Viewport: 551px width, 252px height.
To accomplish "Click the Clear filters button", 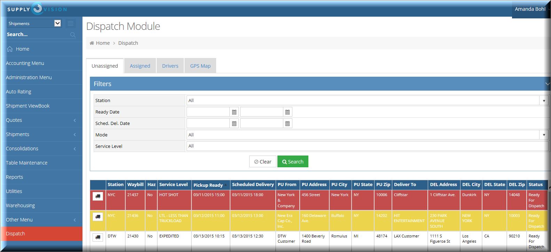I will pos(263,161).
